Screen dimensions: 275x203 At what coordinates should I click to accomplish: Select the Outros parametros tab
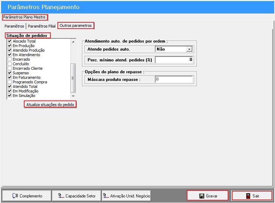pos(76,25)
